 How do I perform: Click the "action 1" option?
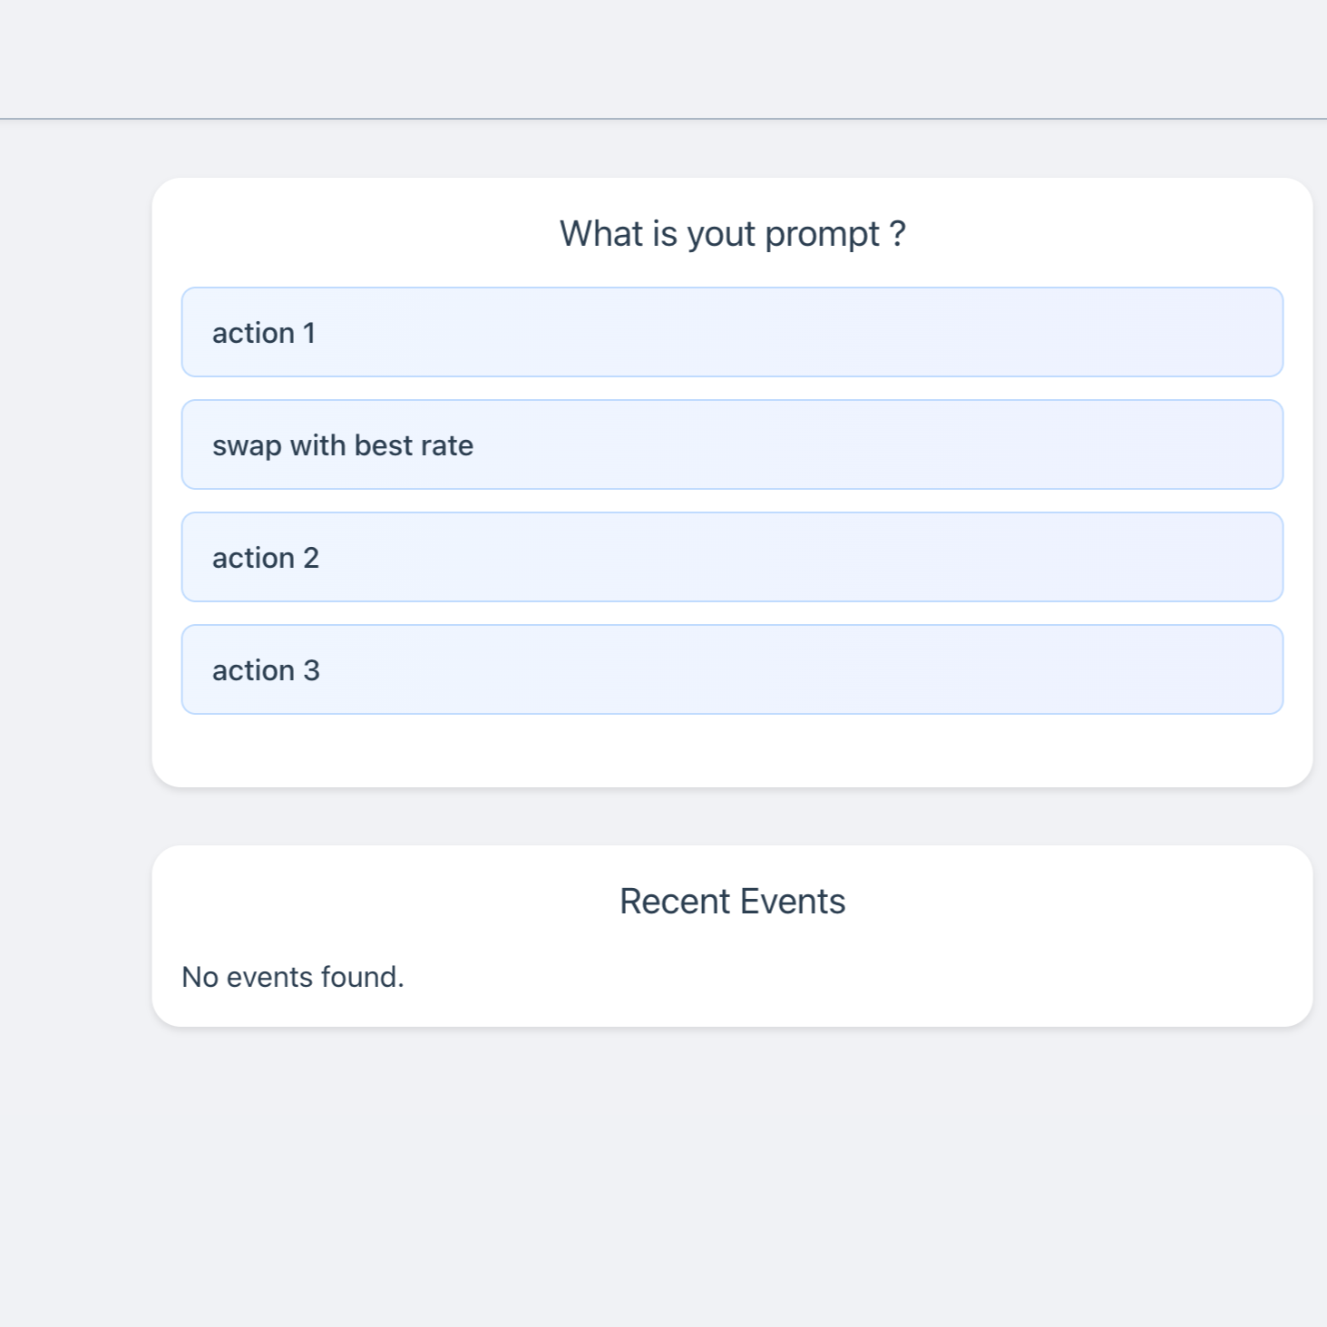(732, 332)
